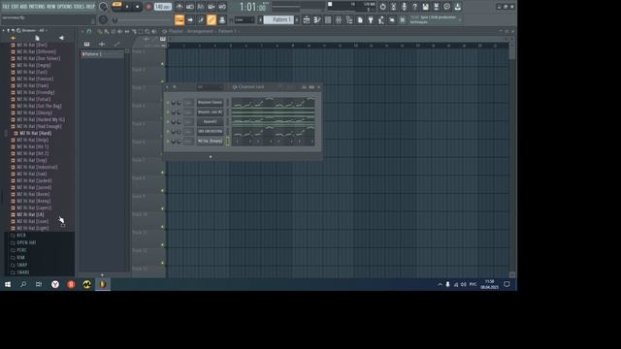621x349 pixels.
Task: Click the 140 tempo field
Action: (162, 7)
